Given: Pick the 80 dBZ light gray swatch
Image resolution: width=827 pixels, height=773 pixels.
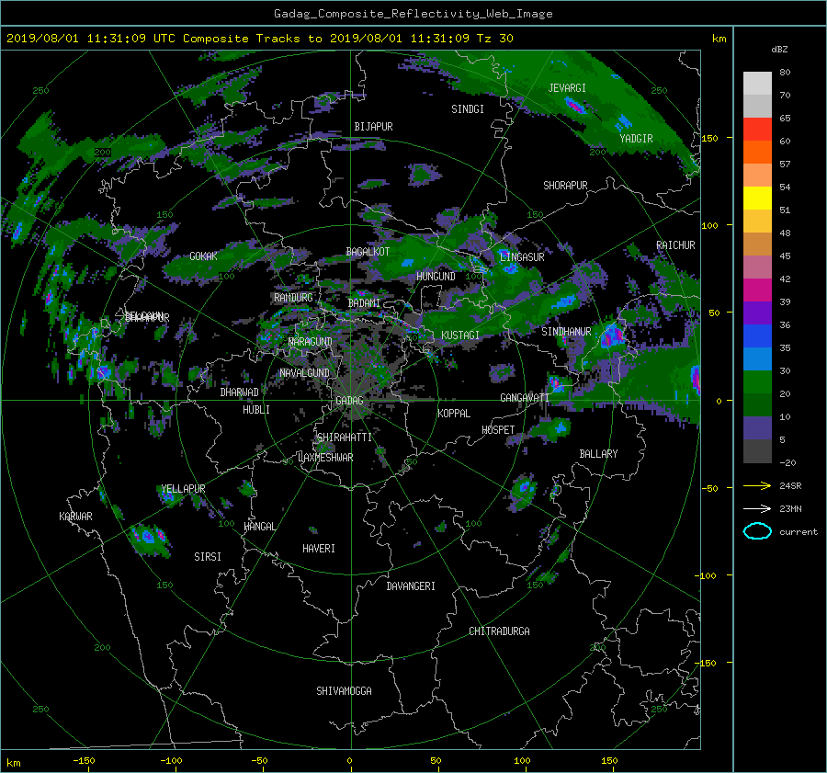Looking at the screenshot, I should (757, 84).
